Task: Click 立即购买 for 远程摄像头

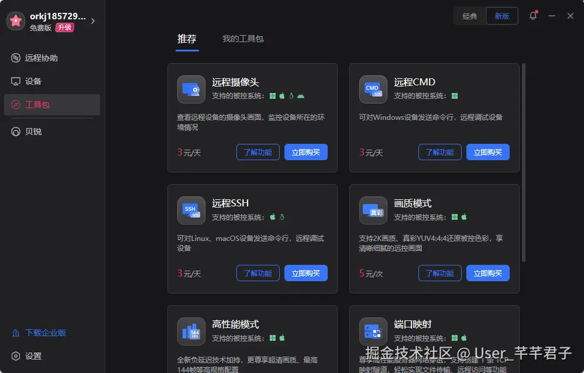Action: [306, 152]
